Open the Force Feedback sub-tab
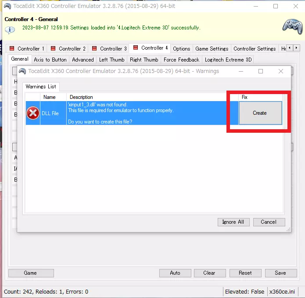The image size is (305, 298). click(182, 60)
